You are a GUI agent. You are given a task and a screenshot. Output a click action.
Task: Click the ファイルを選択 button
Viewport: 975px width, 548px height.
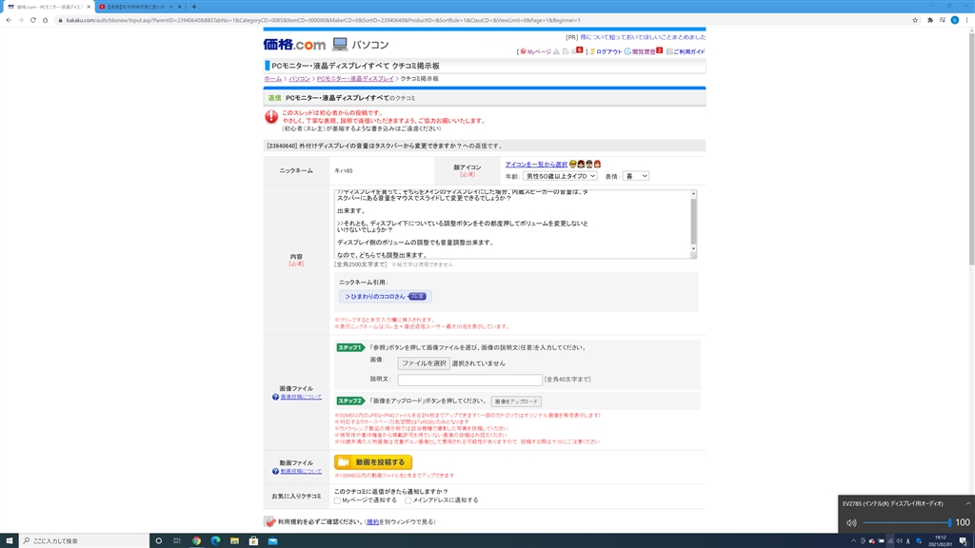424,363
